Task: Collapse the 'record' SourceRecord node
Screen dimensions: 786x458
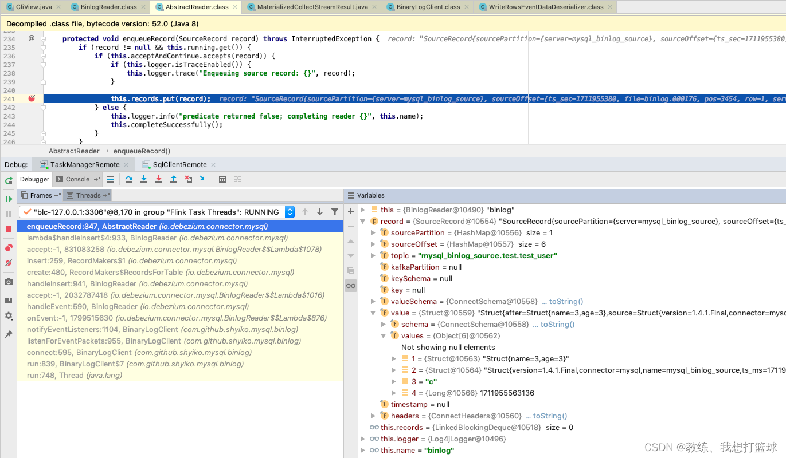Action: tap(363, 221)
